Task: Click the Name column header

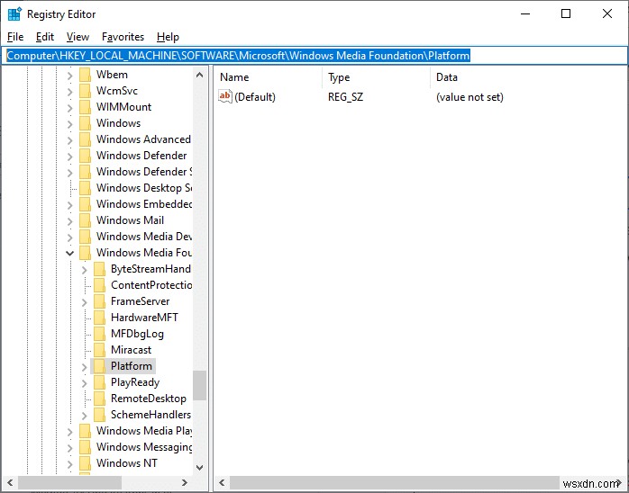Action: point(268,77)
